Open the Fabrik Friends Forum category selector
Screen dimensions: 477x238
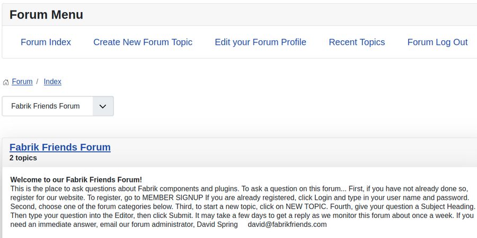pos(48,106)
